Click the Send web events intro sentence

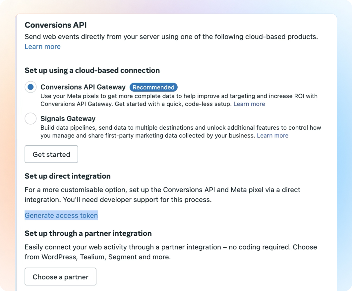click(171, 37)
